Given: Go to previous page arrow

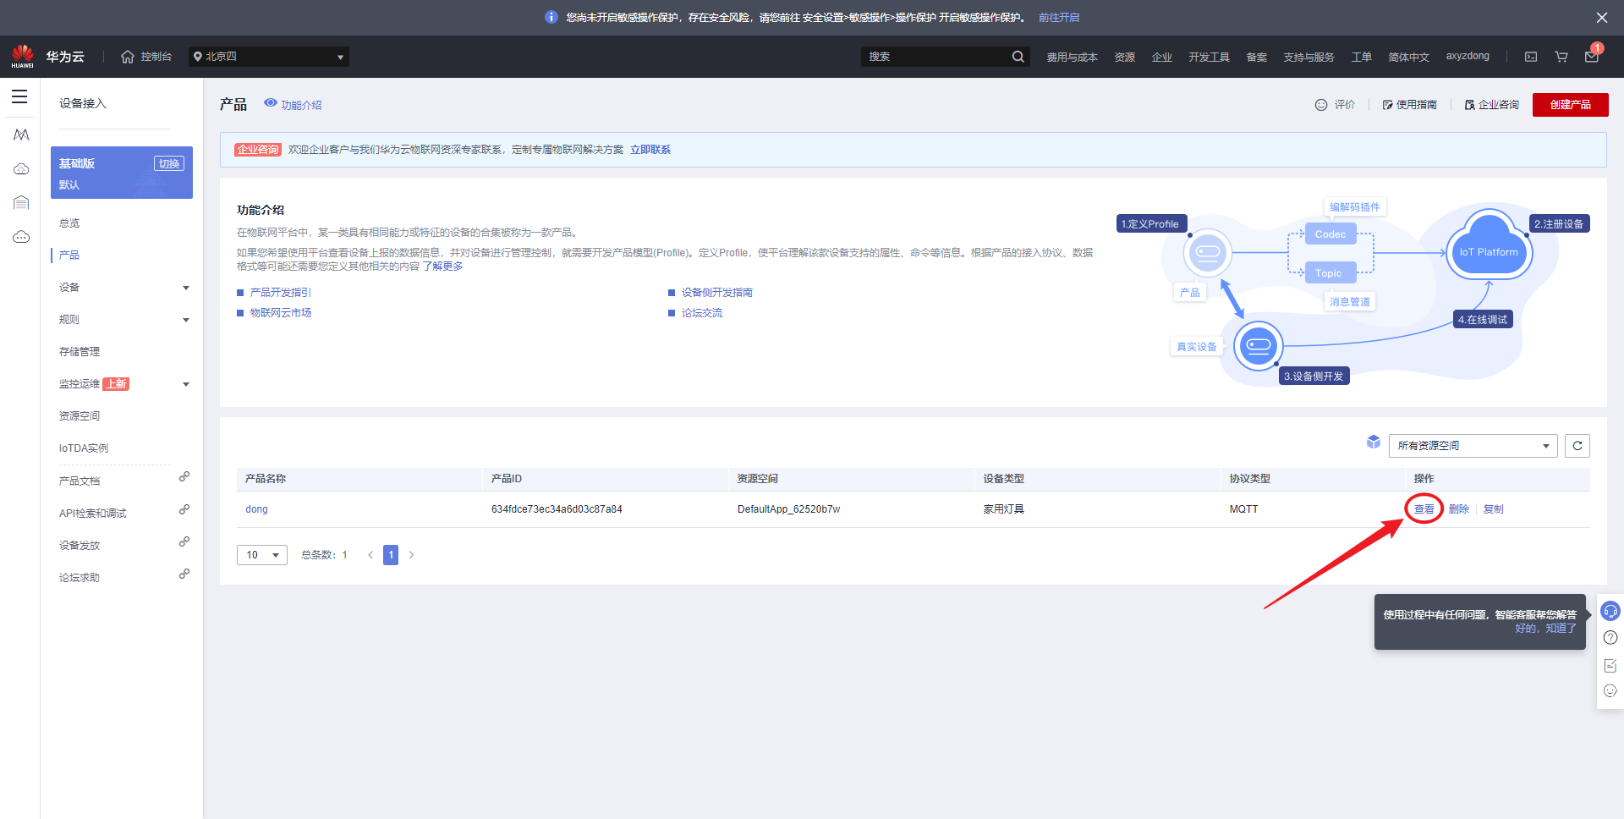Looking at the screenshot, I should (370, 555).
